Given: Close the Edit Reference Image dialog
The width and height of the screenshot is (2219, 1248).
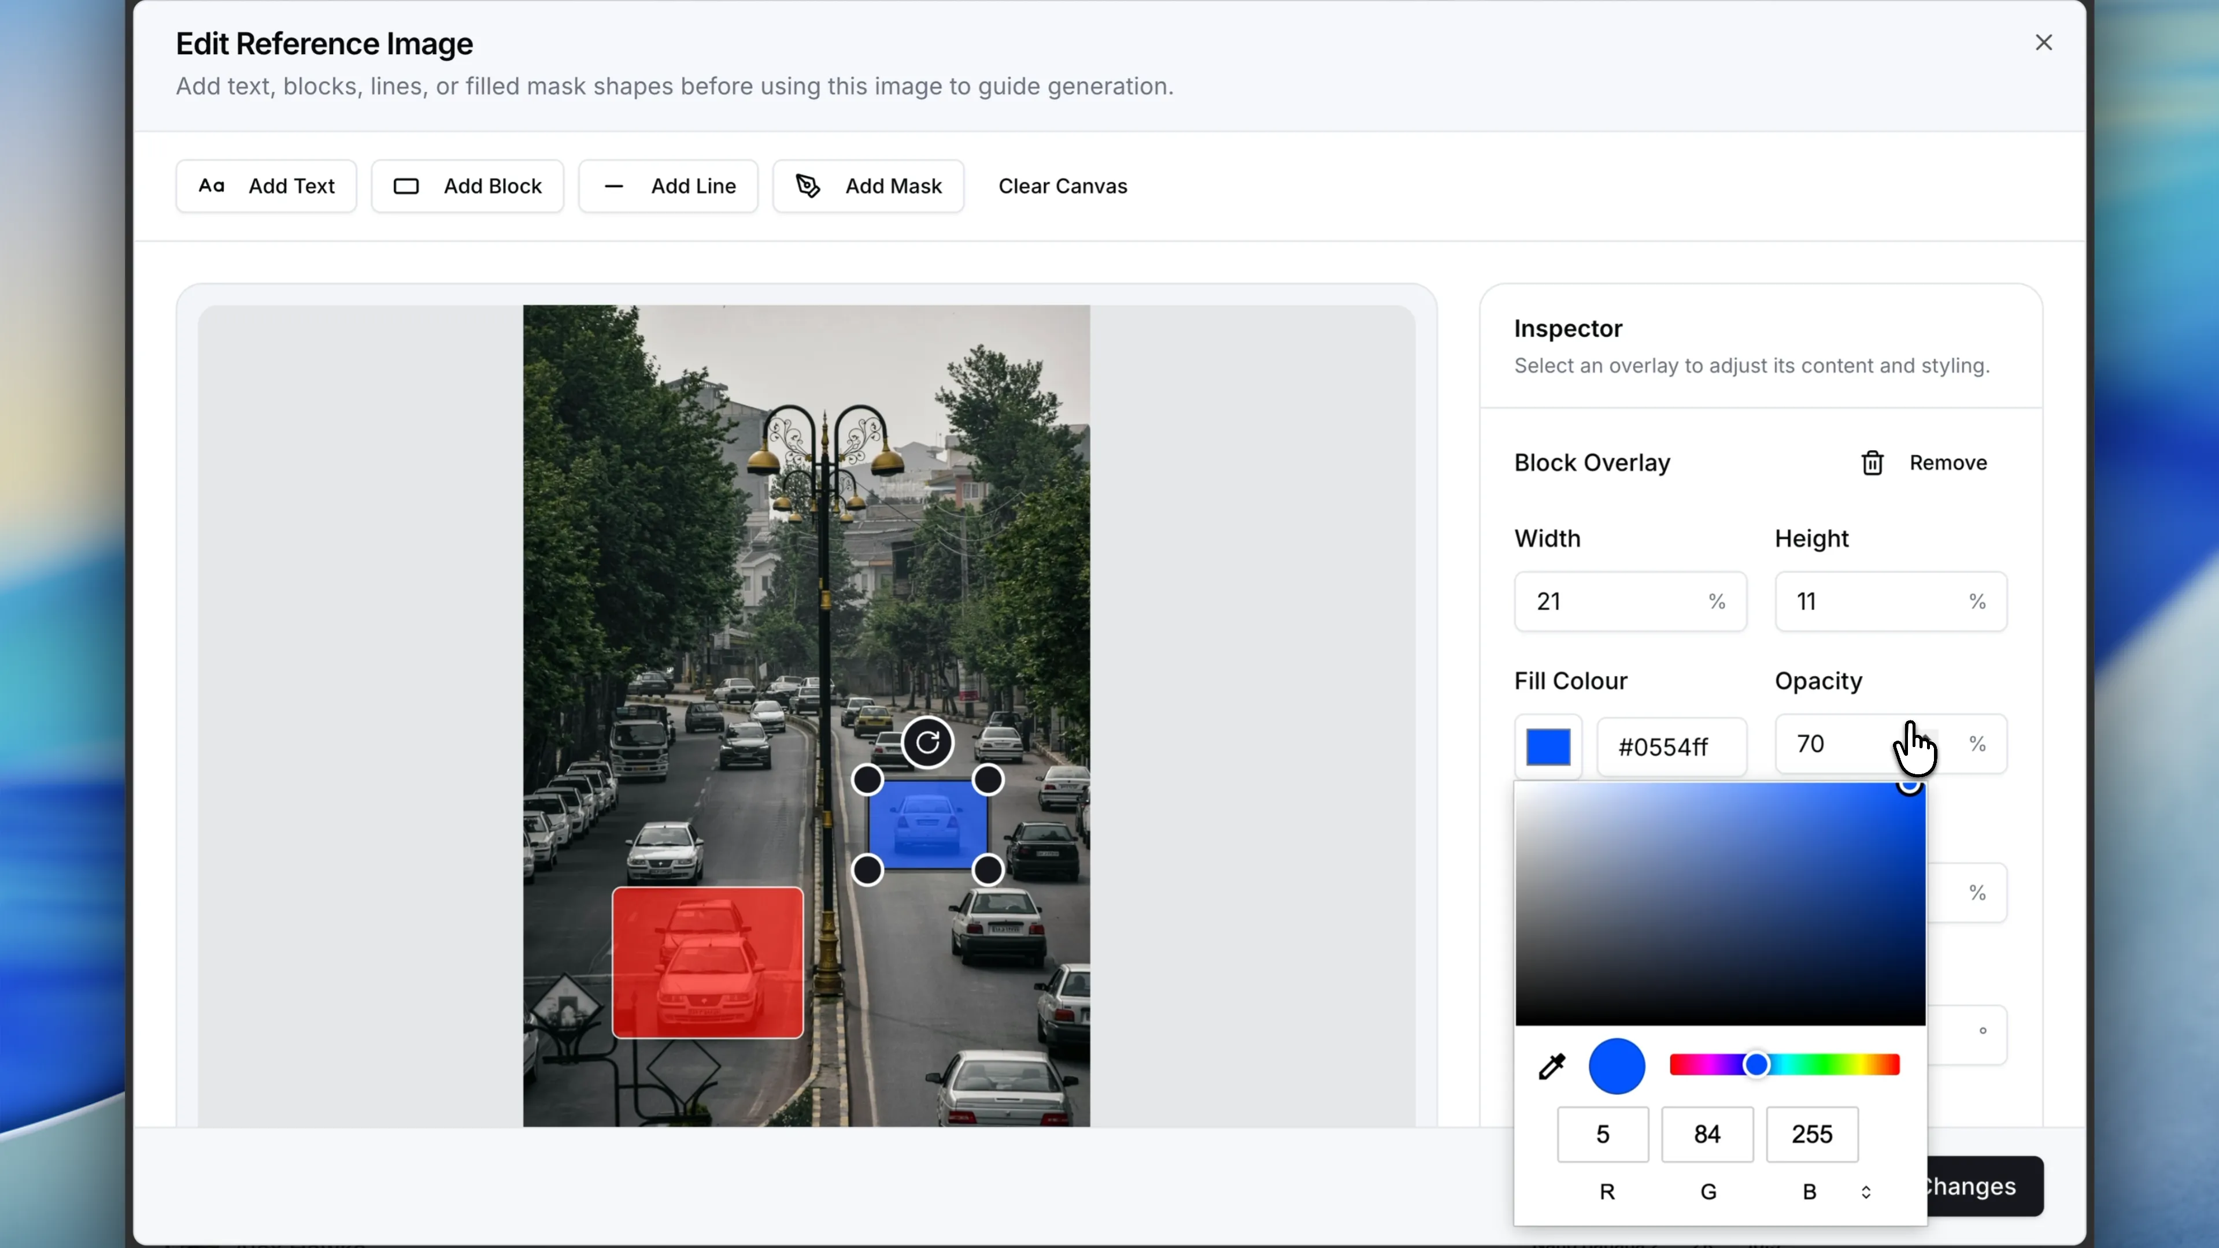Looking at the screenshot, I should point(2044,42).
